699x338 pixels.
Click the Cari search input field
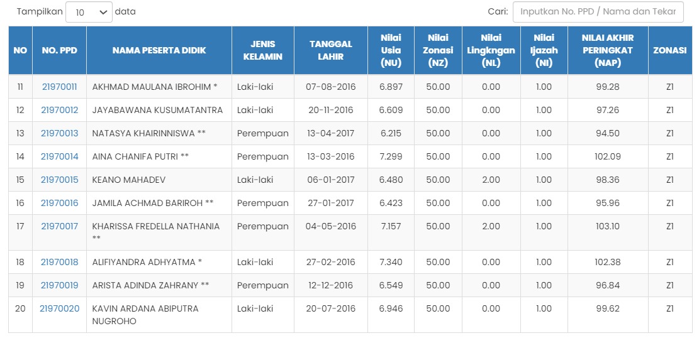click(x=598, y=12)
